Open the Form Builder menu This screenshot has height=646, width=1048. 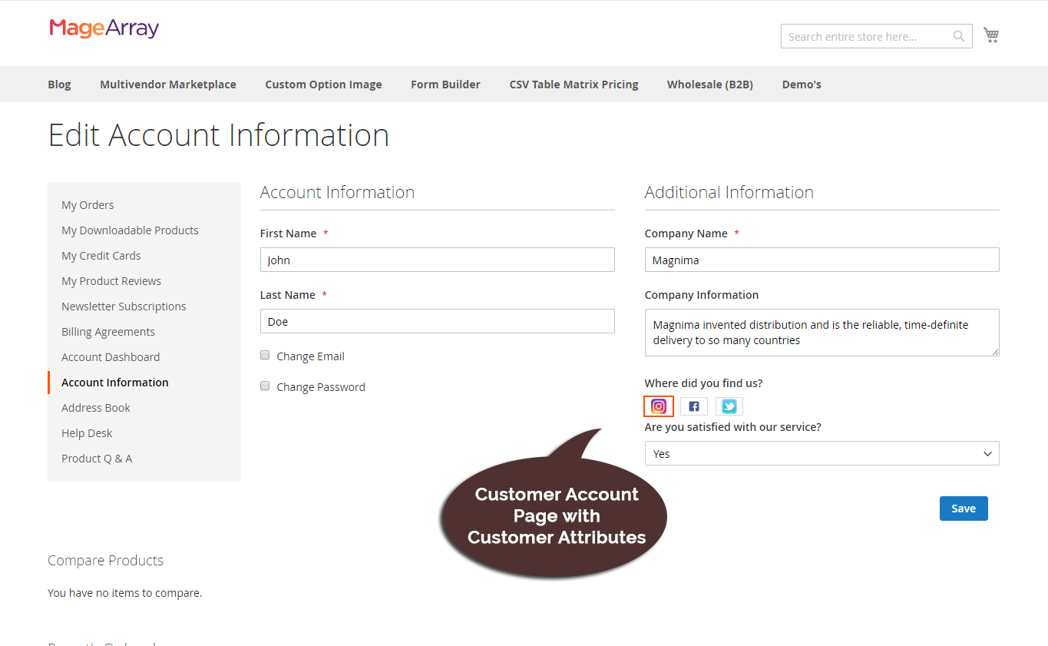[x=445, y=84]
